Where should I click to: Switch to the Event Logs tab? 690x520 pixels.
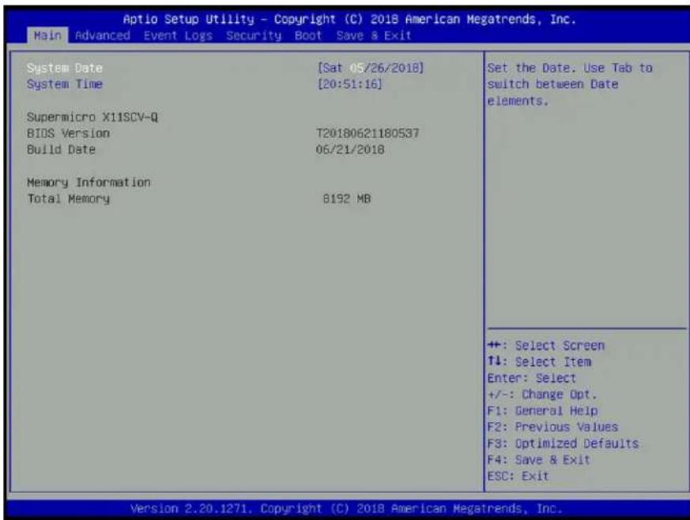coord(178,36)
